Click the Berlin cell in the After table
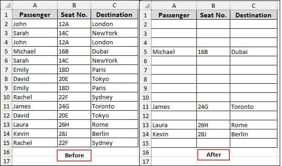Image resolution: width=282 pixels, height=166 pixels. pyautogui.click(x=254, y=134)
